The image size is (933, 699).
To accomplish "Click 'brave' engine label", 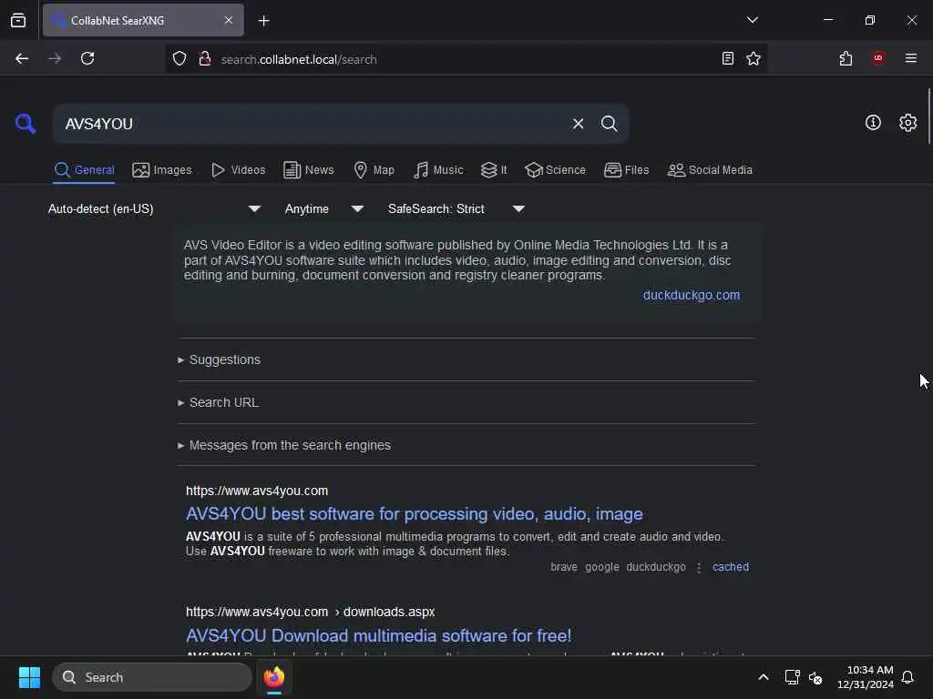I will [x=563, y=567].
